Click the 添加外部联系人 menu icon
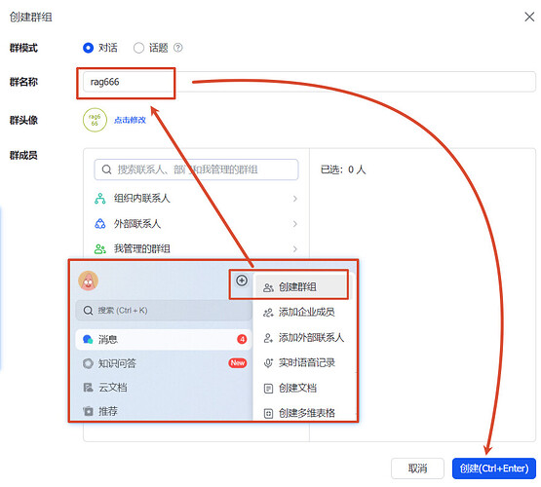 268,338
